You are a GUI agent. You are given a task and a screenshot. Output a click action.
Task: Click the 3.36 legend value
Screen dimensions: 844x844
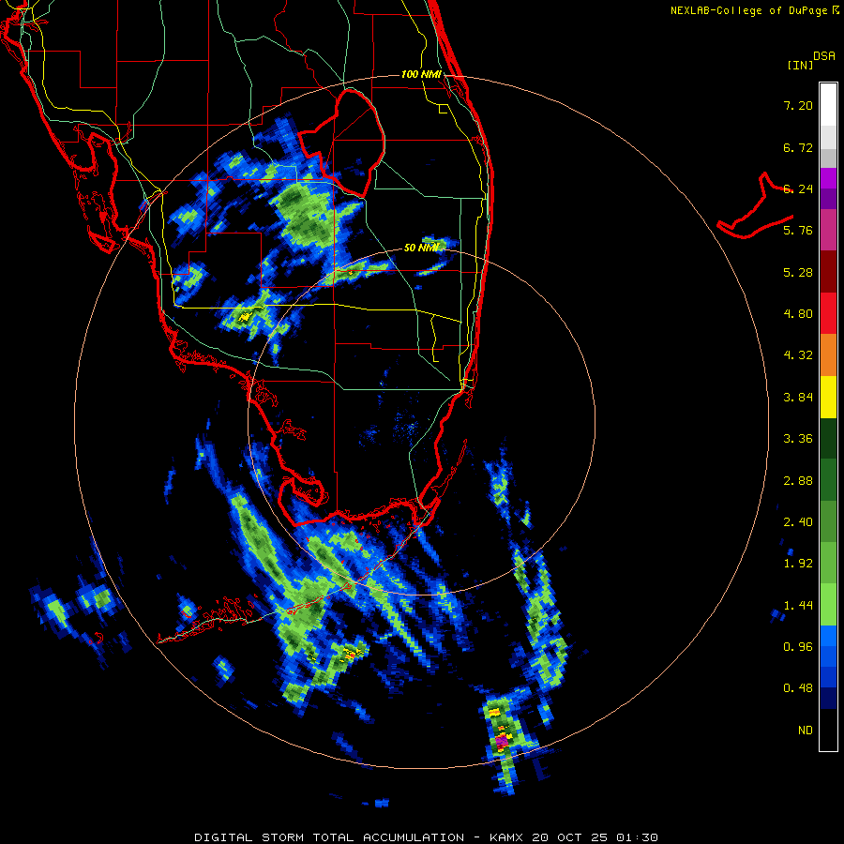[x=798, y=439]
